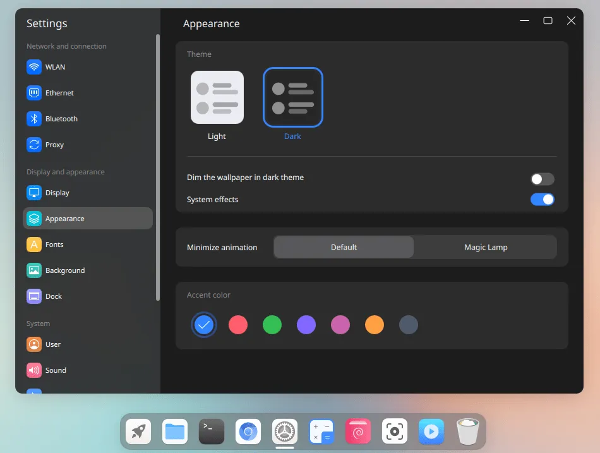
Task: Select the Dark theme thumbnail
Action: click(293, 97)
